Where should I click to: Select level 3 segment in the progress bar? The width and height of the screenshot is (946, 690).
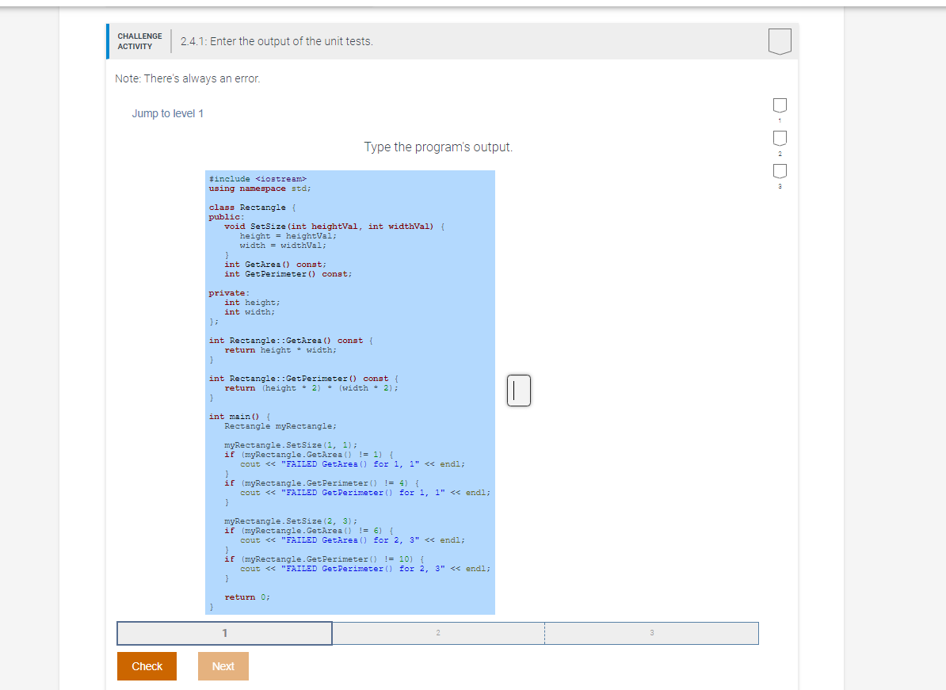651,633
